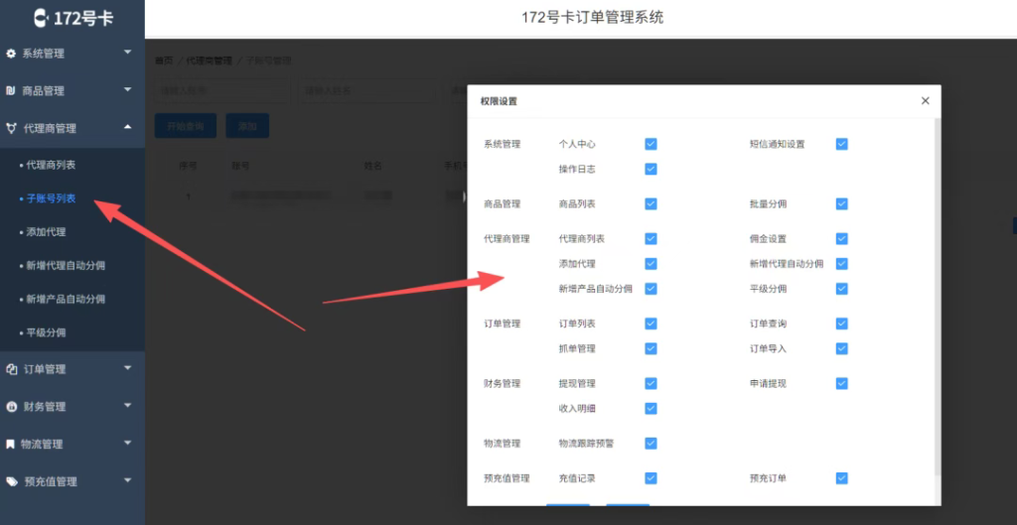
Task: Close the 权限设置 dialog
Action: [926, 100]
